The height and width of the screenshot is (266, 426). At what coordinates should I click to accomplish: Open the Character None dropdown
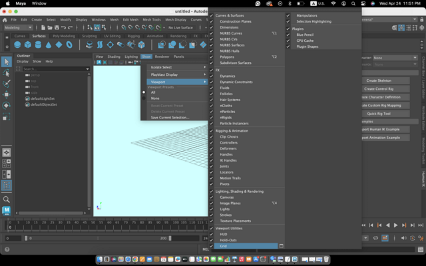point(395,58)
